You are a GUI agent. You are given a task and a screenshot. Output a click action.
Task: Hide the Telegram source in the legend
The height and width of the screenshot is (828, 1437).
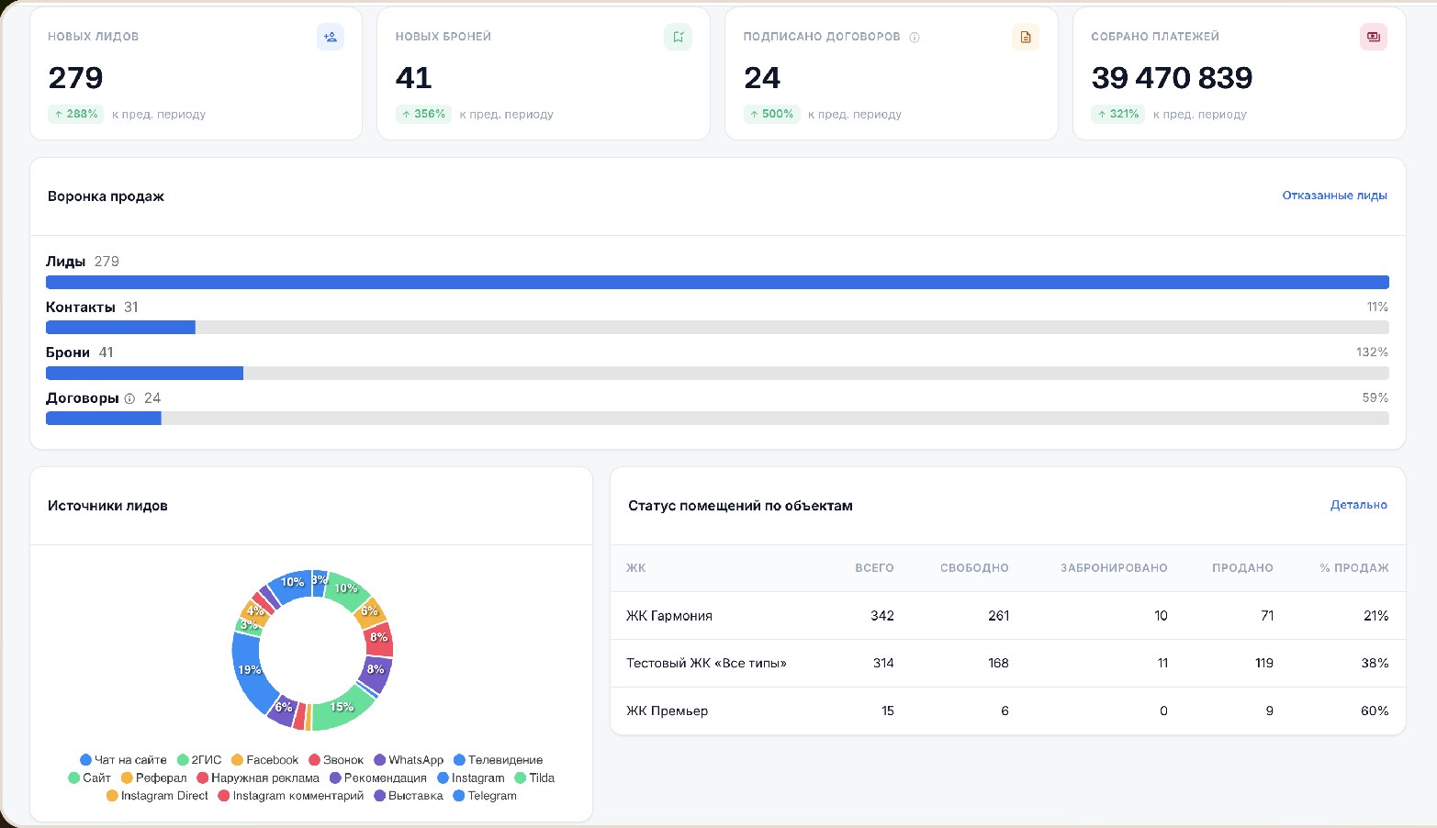click(486, 796)
